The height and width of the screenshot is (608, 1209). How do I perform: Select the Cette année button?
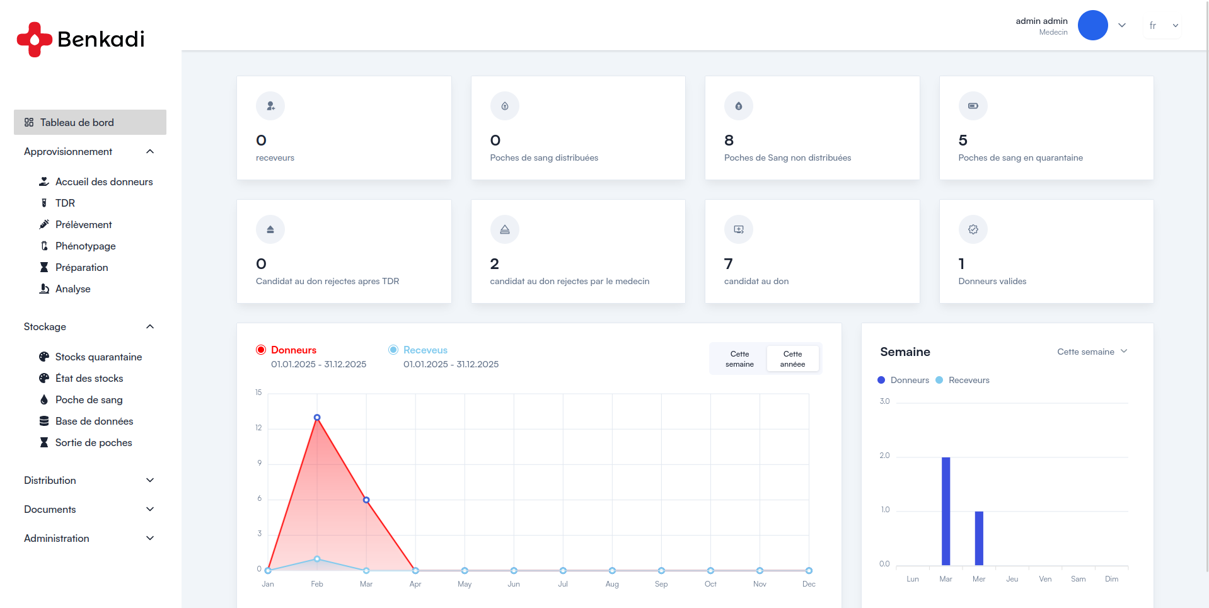click(x=792, y=358)
